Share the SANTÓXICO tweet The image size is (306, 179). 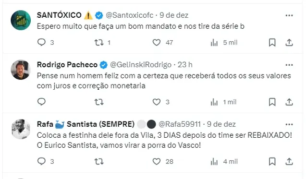click(x=289, y=43)
